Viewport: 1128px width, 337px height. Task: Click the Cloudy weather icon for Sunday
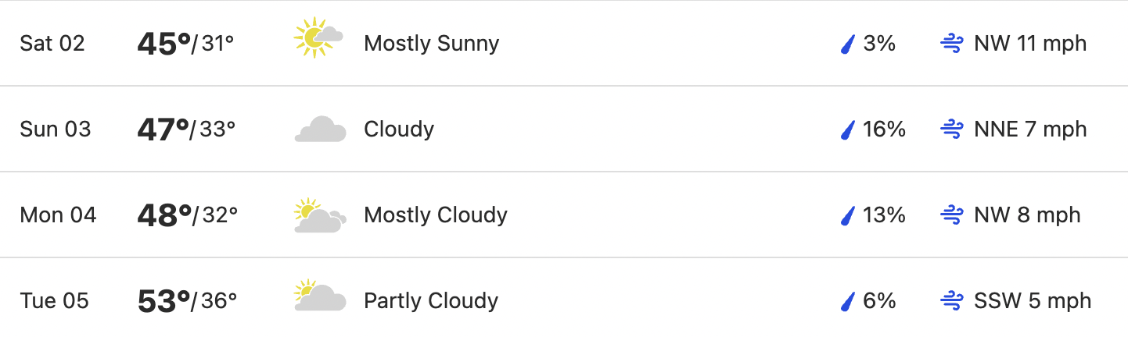pyautogui.click(x=320, y=129)
